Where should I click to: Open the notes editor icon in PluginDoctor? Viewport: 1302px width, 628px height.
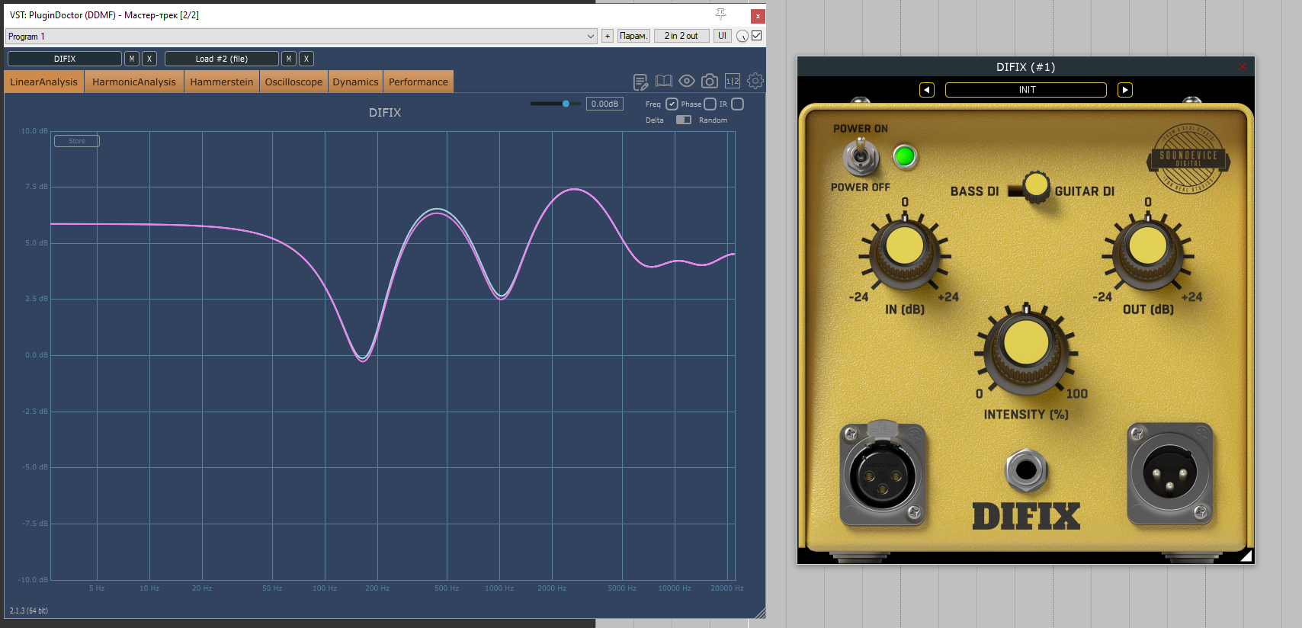coord(640,82)
